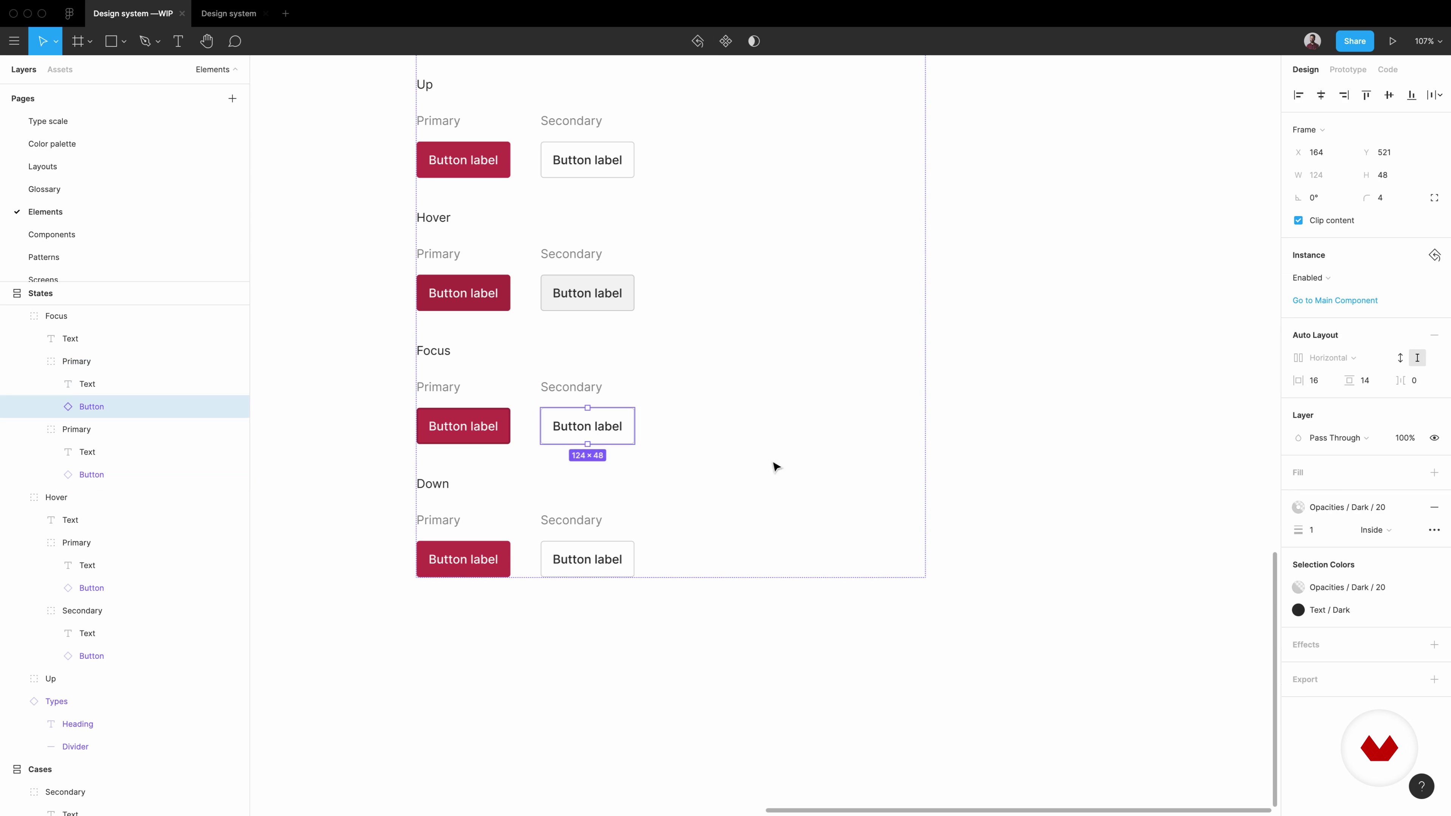Switch to the Assets tab
Screen dimensions: 1451x816
pos(60,69)
